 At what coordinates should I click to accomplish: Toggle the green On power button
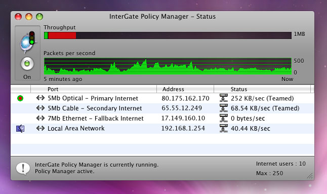point(27,64)
